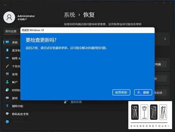The height and width of the screenshot is (132, 175).
Task: Click the 系统 breadcrumb in page header
Action: point(69,15)
